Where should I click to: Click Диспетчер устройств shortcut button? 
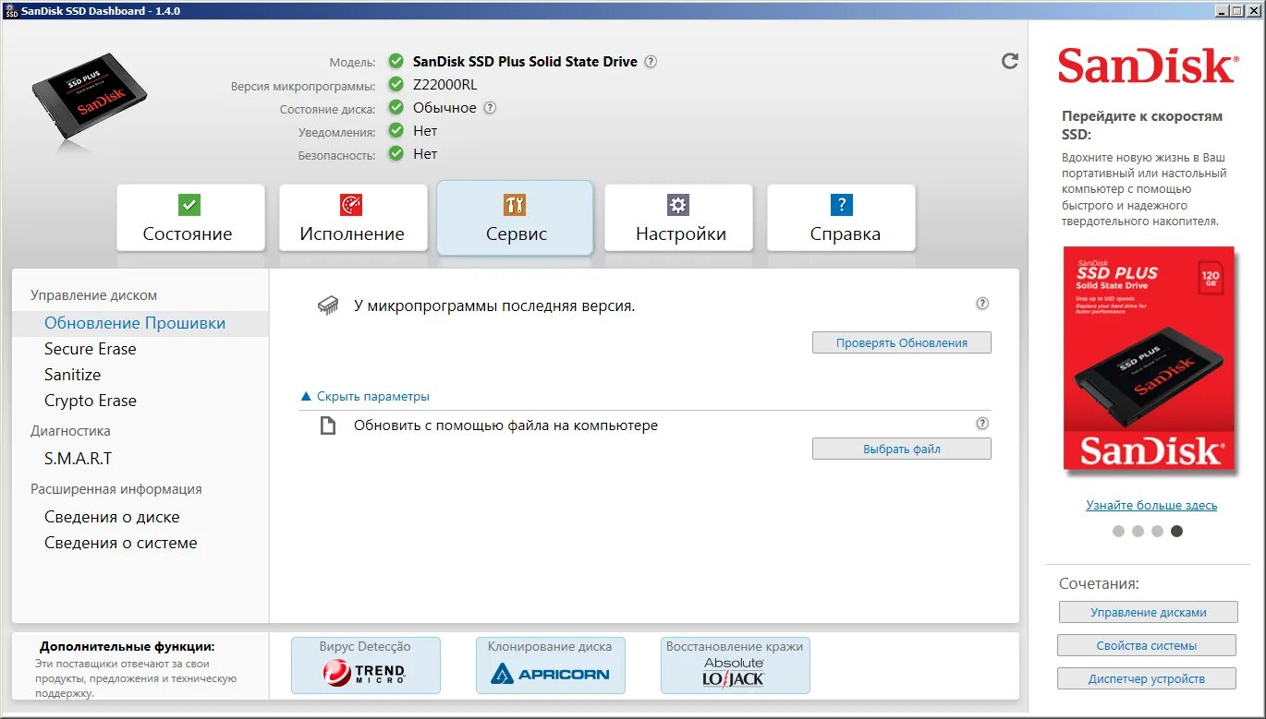[1147, 678]
